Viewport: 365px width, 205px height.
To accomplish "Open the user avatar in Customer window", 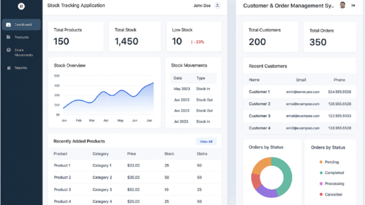I will [x=342, y=5].
